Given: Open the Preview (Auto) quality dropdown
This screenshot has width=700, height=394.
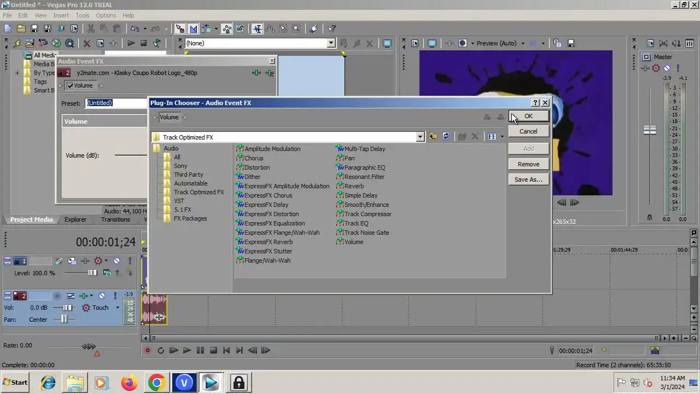Looking at the screenshot, I should pos(523,43).
